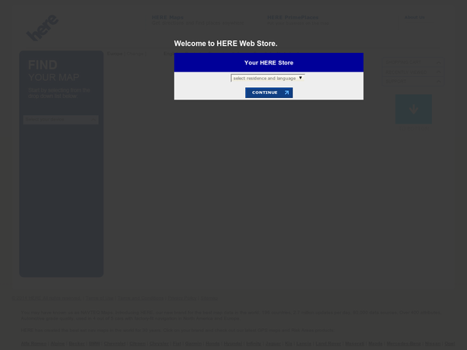Click the Change region link next to Europe
The width and height of the screenshot is (467, 350).
pos(135,54)
